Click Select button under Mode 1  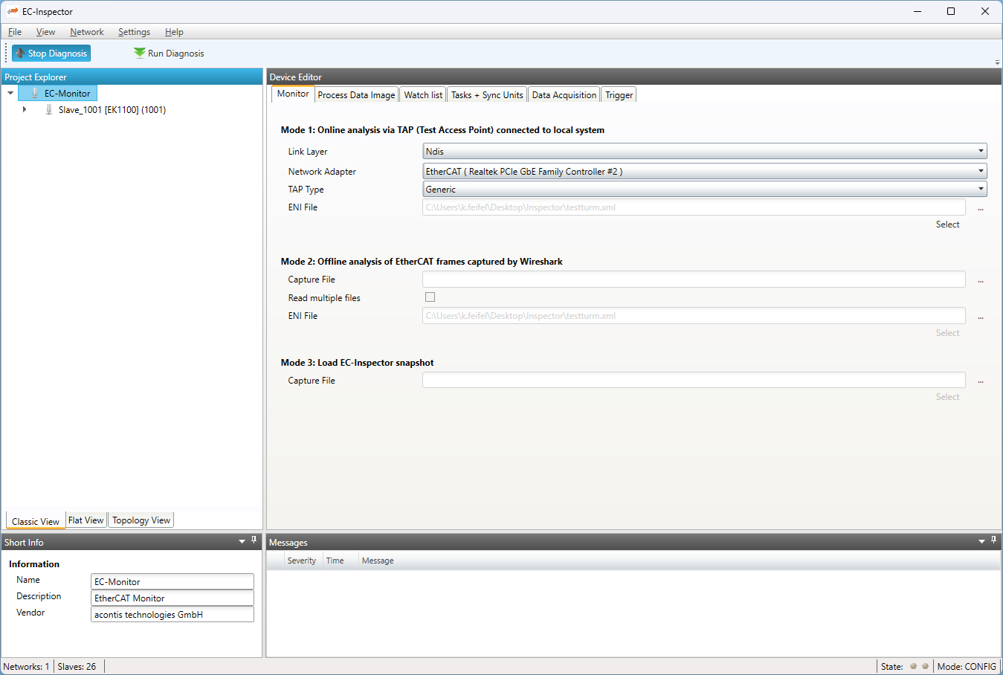click(x=947, y=225)
